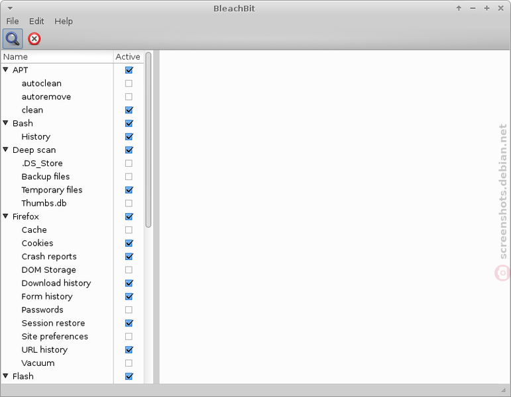Uncheck the Form history checkbox

[129, 297]
